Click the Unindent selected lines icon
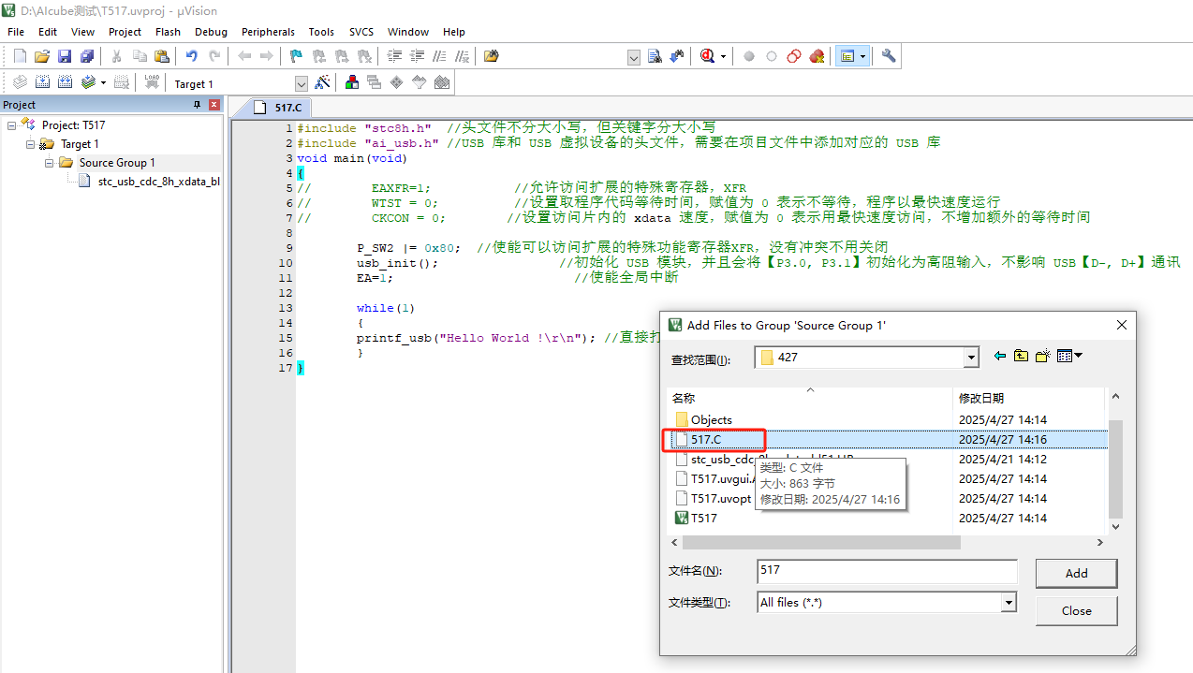 click(x=417, y=56)
